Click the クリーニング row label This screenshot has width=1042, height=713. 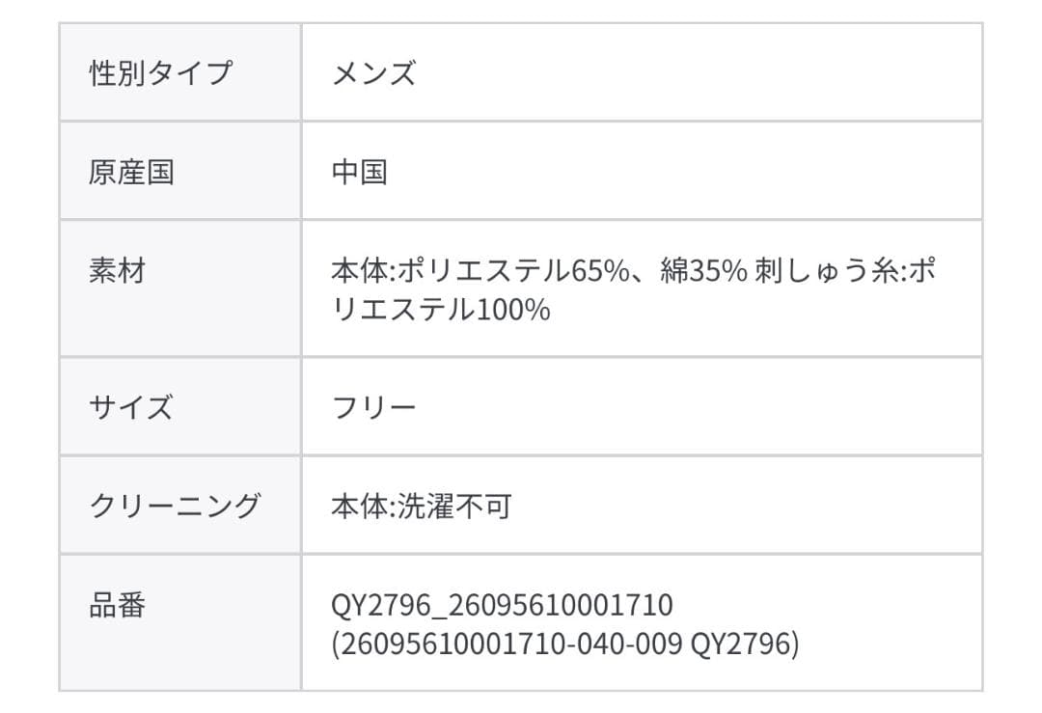pyautogui.click(x=175, y=506)
